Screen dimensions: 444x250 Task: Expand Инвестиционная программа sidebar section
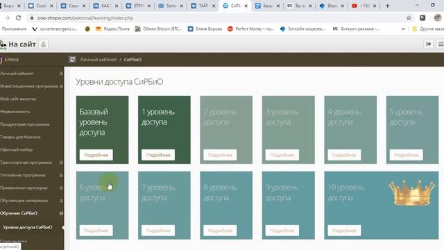(61, 86)
